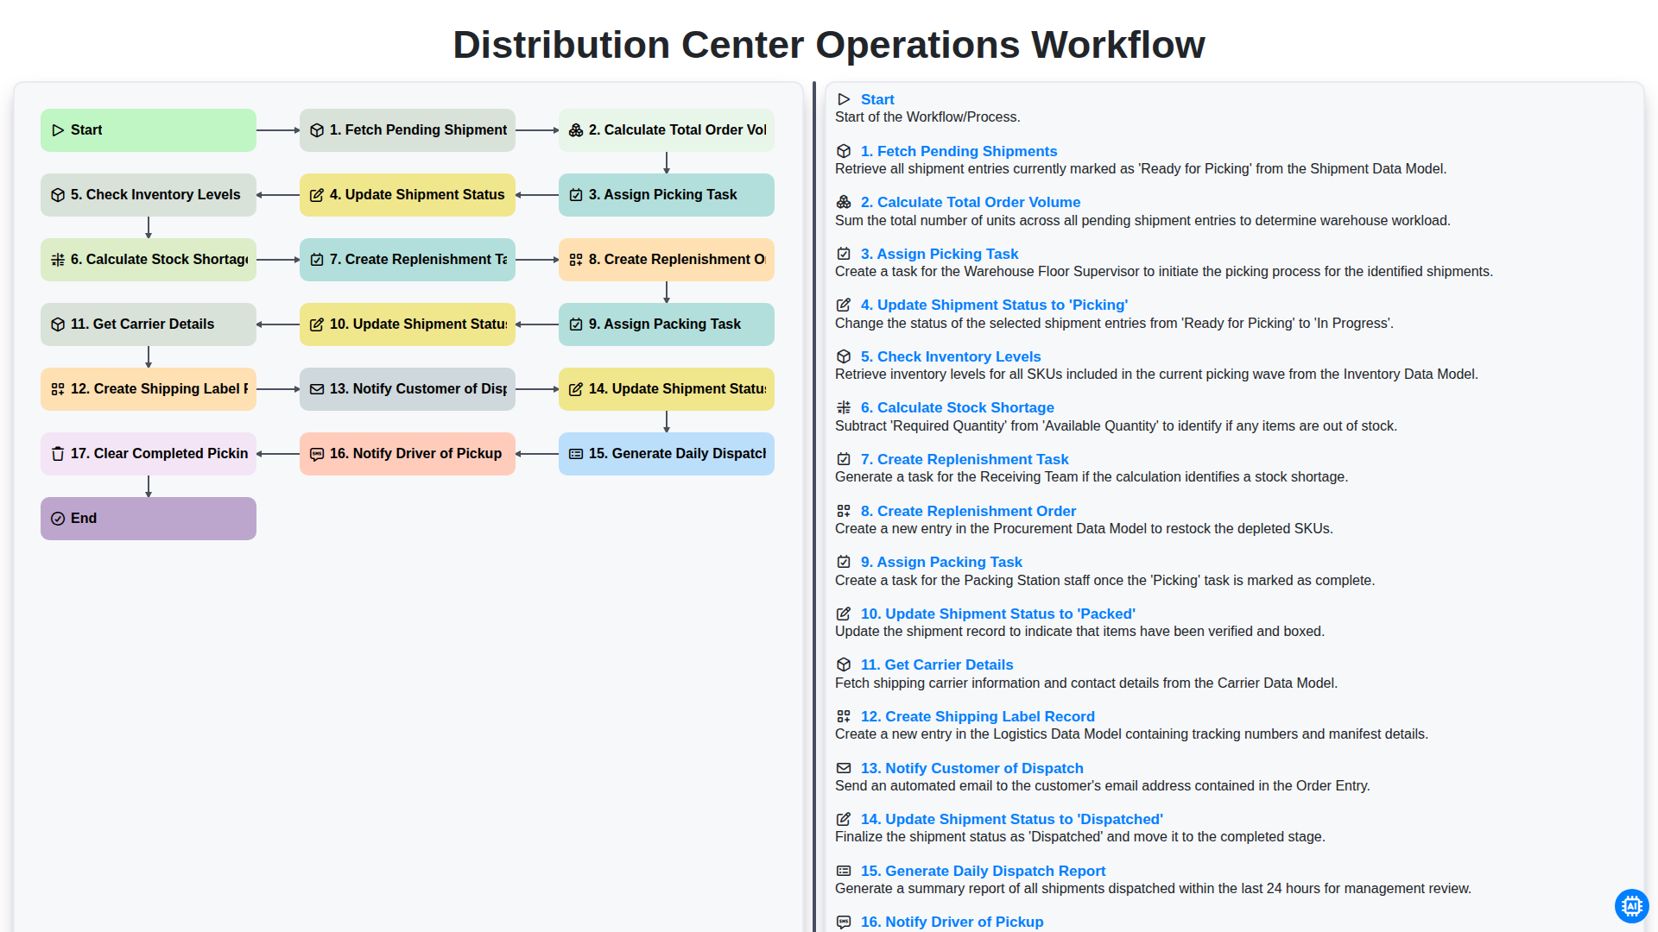The height and width of the screenshot is (932, 1658).
Task: Open the 13. Notify Customer of Dispatch link
Action: [x=972, y=769]
